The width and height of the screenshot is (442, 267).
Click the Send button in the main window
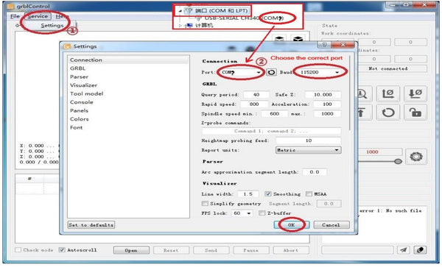pos(211,250)
